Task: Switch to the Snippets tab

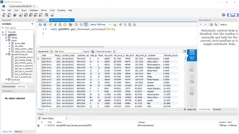Action: [x=217, y=109]
